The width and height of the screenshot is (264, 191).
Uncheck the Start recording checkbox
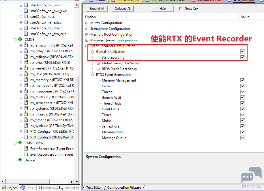pyautogui.click(x=242, y=57)
